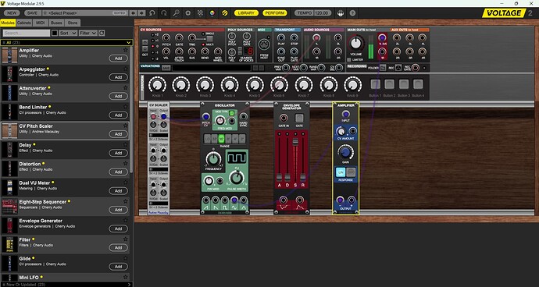The width and height of the screenshot is (539, 287).
Task: Click the module Search input field
Action: 27,33
